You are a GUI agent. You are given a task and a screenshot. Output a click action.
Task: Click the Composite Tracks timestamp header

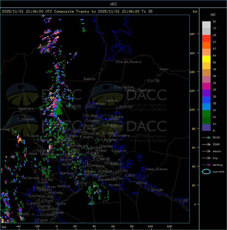pos(77,11)
